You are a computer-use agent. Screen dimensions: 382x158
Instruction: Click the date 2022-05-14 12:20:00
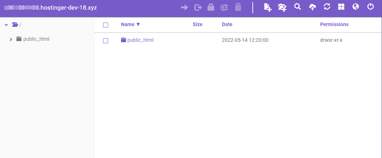coord(245,40)
